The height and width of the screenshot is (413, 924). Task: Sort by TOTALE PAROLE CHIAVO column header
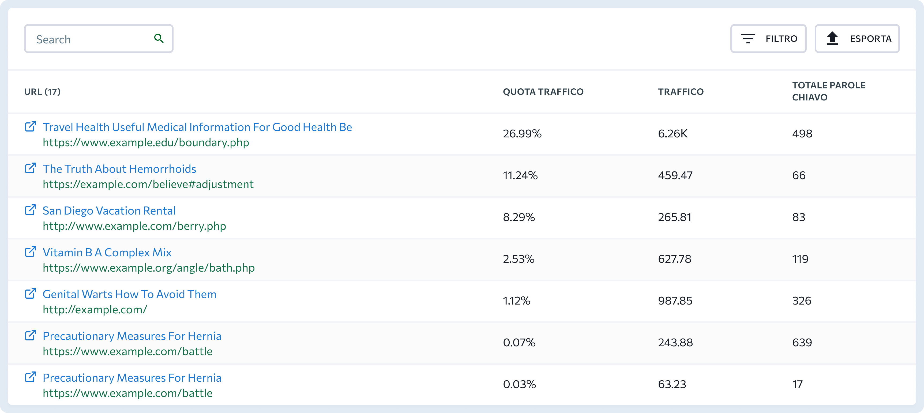pos(829,91)
